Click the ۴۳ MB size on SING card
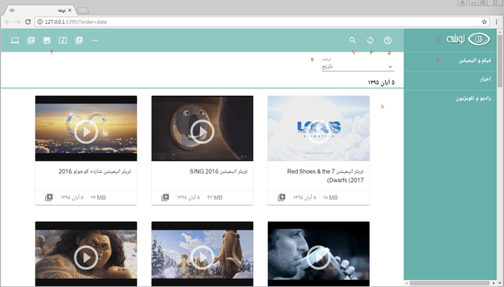Screen dimensions: 504x287 [x=215, y=198]
